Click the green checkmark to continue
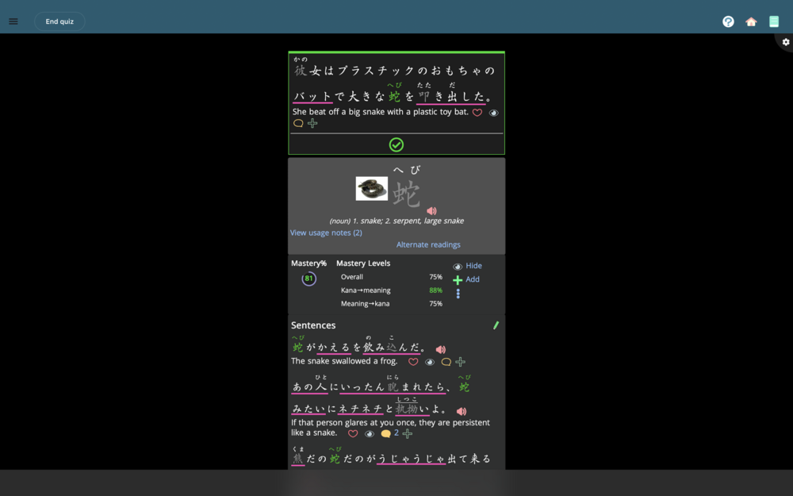 [x=396, y=144]
